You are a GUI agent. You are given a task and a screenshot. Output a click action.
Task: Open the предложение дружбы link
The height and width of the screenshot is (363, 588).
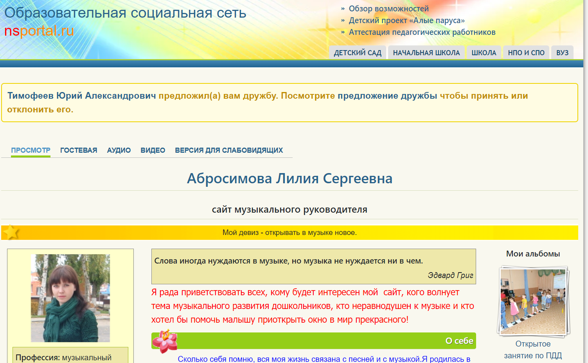[387, 96]
